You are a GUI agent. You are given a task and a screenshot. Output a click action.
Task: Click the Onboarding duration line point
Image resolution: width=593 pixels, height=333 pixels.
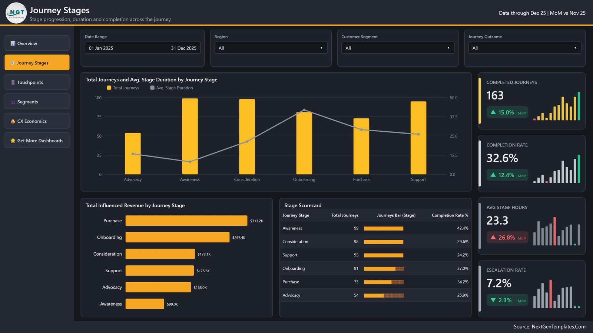304,110
